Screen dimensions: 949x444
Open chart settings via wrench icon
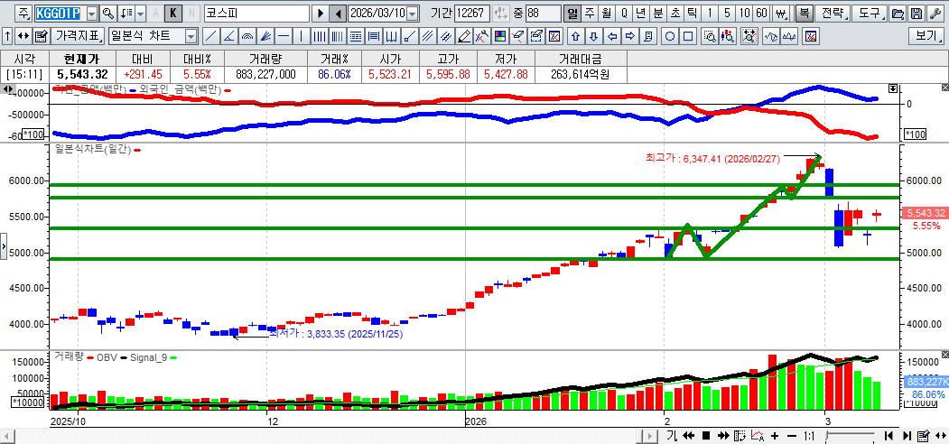[935, 14]
